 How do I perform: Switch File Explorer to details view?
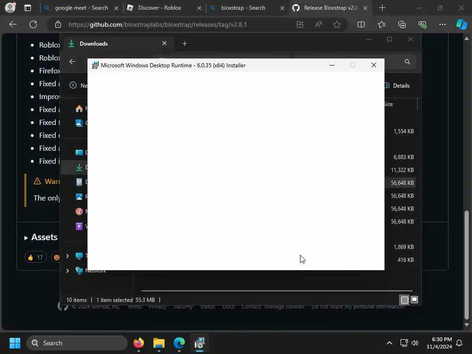coord(404,300)
